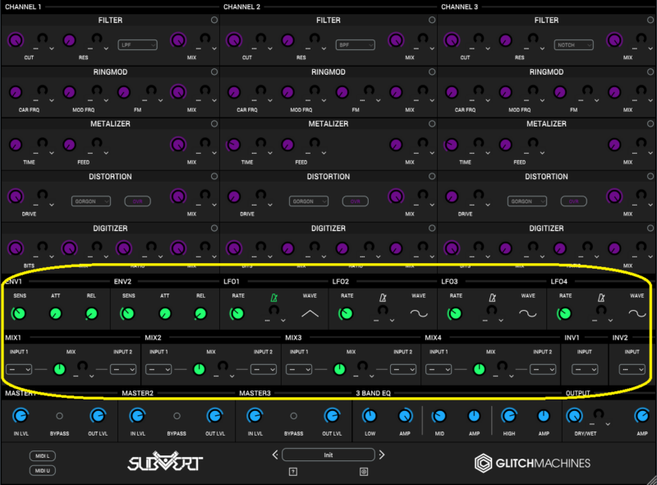Image resolution: width=657 pixels, height=485 pixels.
Task: Toggle the Channel 2 Ringmod effect on
Action: coord(433,72)
